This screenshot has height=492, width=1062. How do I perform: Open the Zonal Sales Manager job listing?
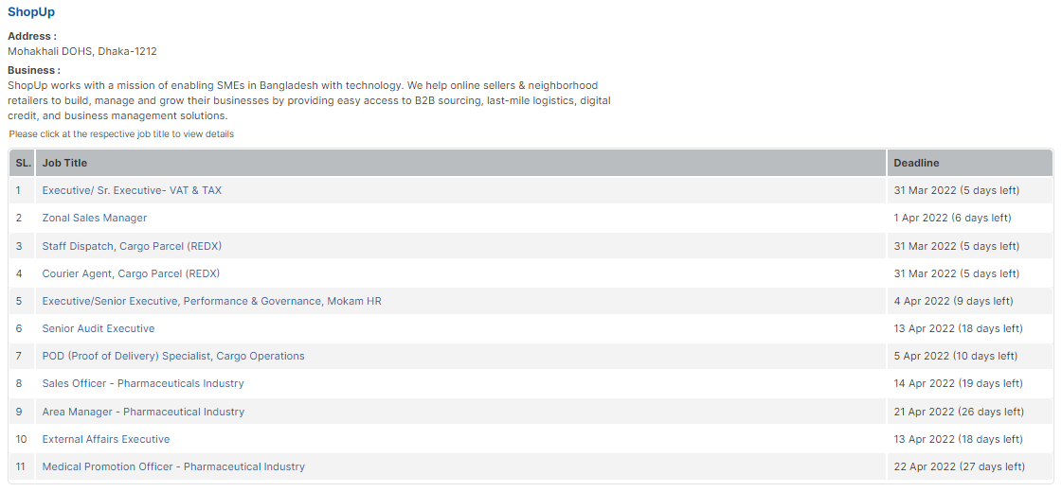click(94, 218)
